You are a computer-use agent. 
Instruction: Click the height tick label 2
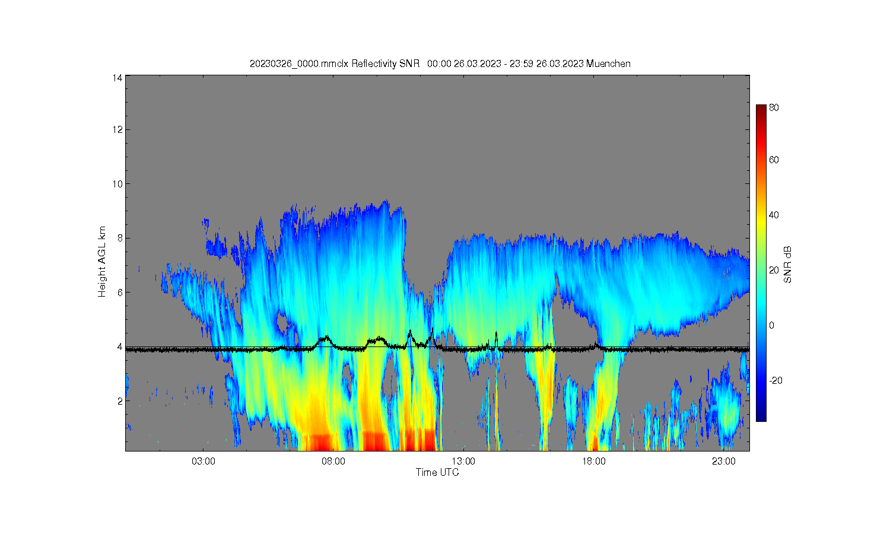120,401
